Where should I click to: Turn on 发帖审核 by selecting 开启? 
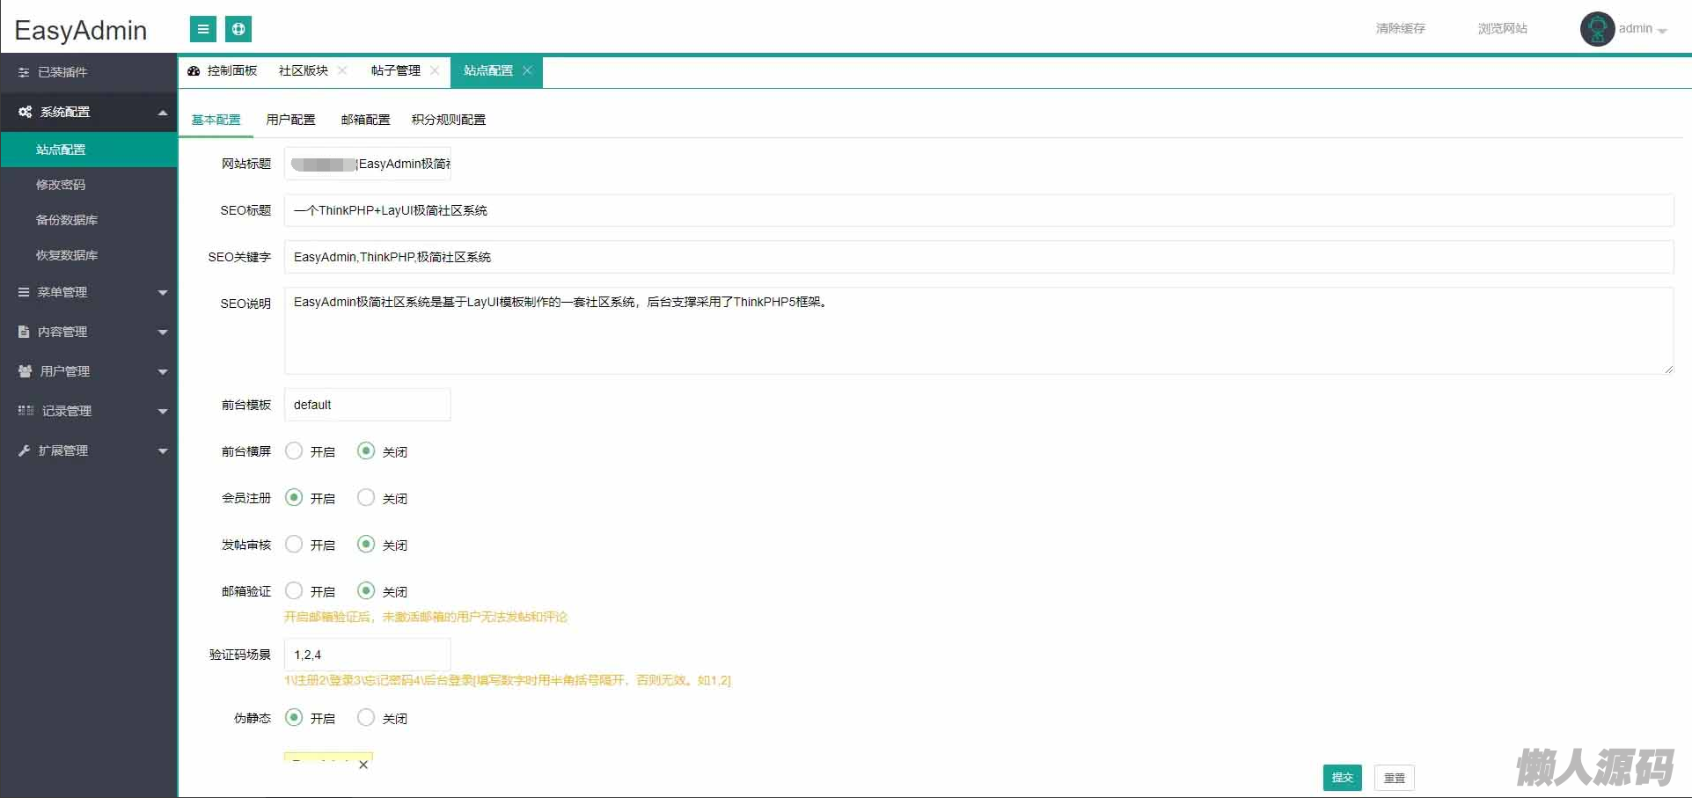pos(294,545)
